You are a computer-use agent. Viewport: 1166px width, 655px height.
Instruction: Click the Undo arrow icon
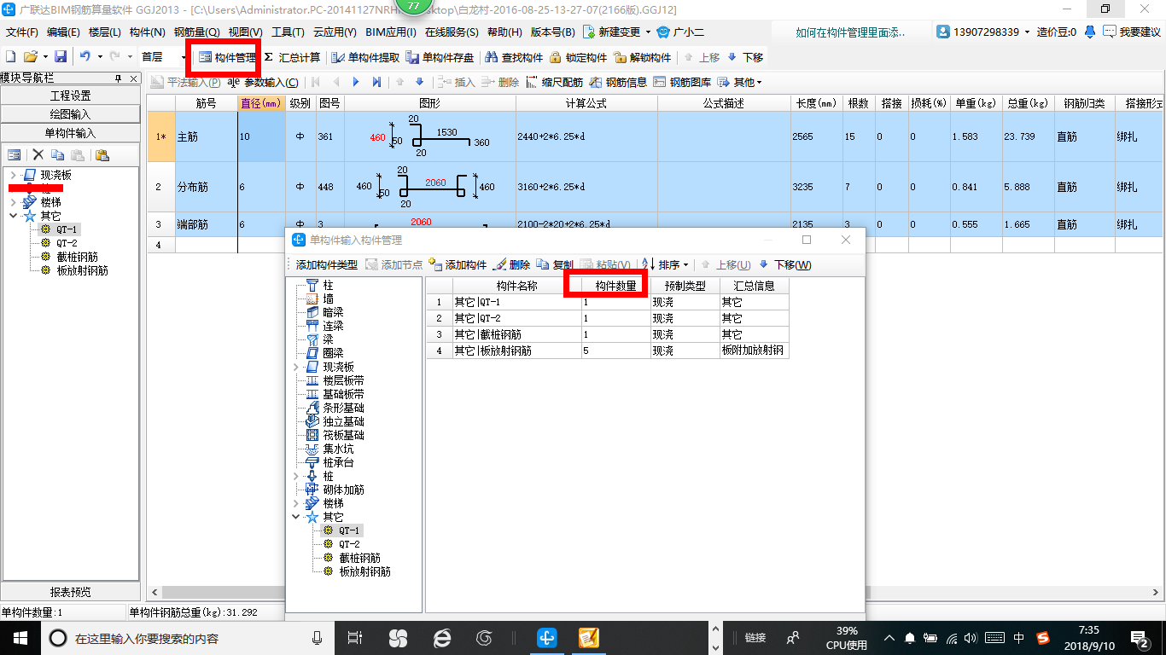pos(85,57)
